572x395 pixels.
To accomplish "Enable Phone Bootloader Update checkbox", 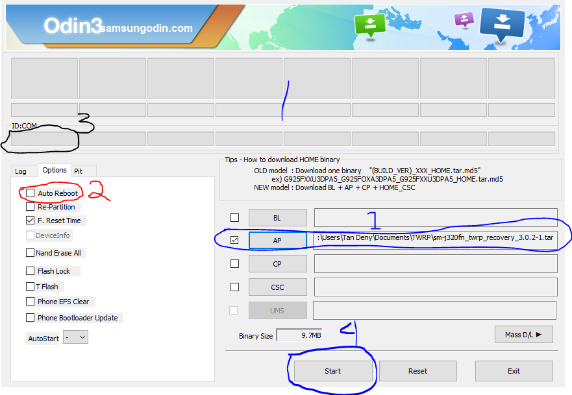I will pos(31,317).
